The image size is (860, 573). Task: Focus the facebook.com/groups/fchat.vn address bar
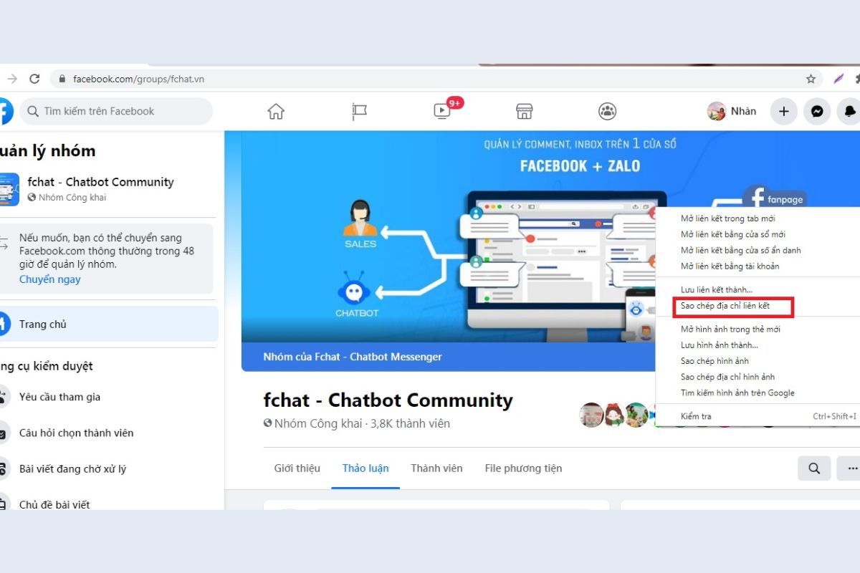click(x=436, y=79)
